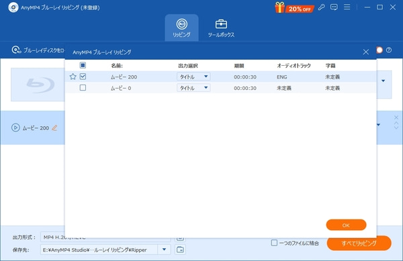
Task: Move ムービー 200 item down with arrow
Action: [396, 127]
